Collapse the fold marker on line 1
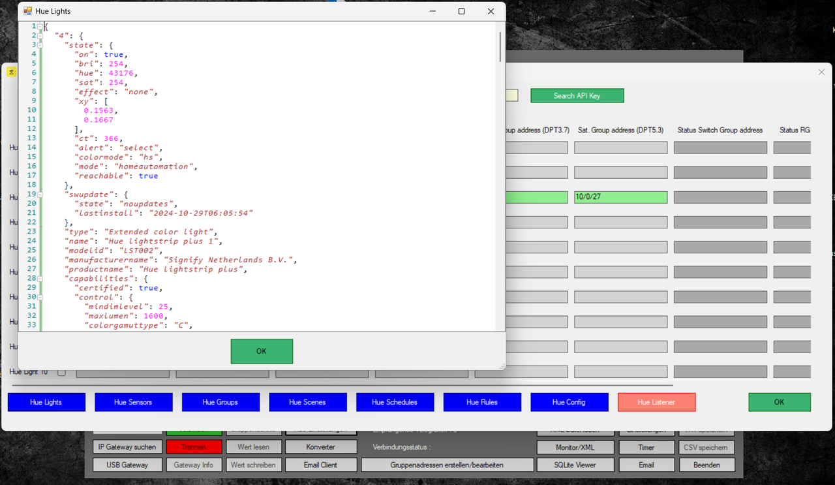The height and width of the screenshot is (485, 835). [x=40, y=26]
